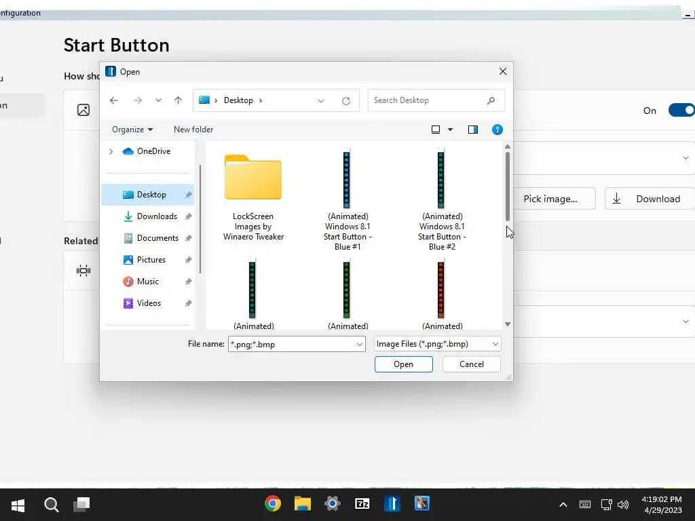Open the Image Files type filter dropdown
Viewport: 695px width, 521px height.
coord(438,344)
